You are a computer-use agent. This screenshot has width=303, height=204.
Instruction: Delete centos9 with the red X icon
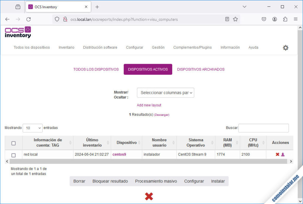[x=278, y=154]
